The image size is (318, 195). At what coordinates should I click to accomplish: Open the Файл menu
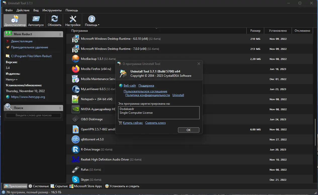click(x=9, y=10)
